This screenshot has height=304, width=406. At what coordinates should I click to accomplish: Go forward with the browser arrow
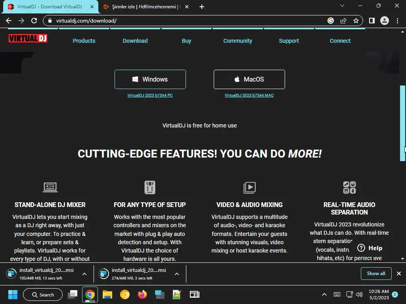click(21, 21)
